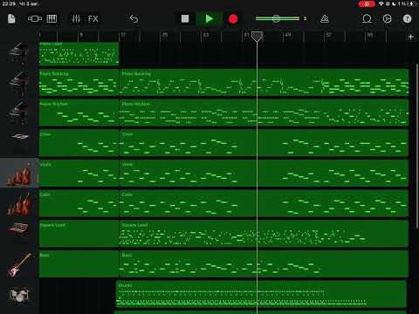Image resolution: width=419 pixels, height=314 pixels.
Task: Undo the last action
Action: coord(134,19)
